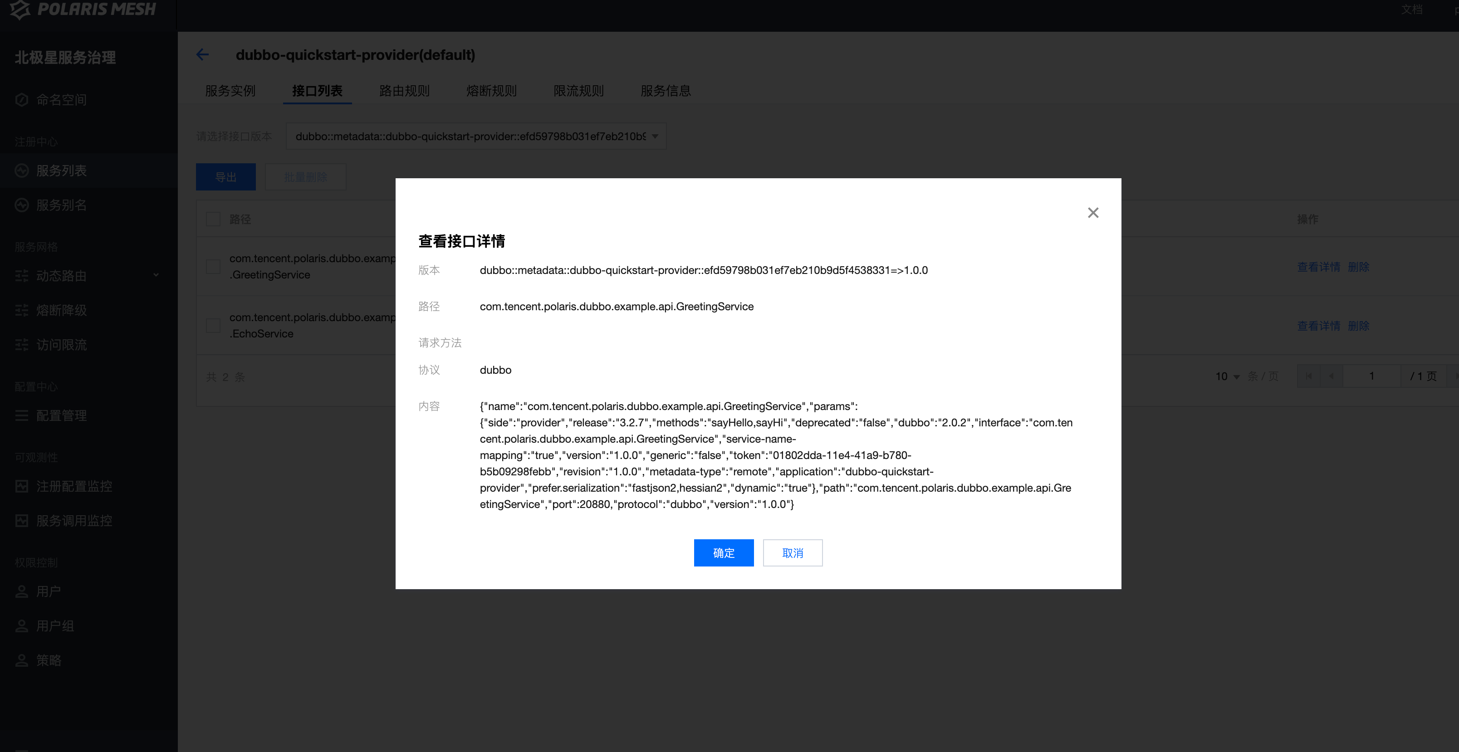The image size is (1459, 752).
Task: Click the 导出 export button
Action: (226, 177)
